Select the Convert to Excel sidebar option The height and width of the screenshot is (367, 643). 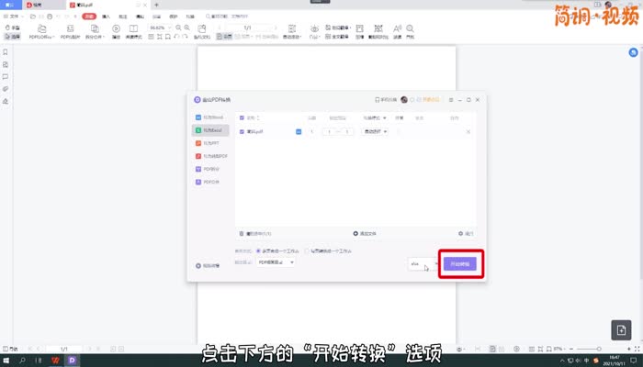210,131
